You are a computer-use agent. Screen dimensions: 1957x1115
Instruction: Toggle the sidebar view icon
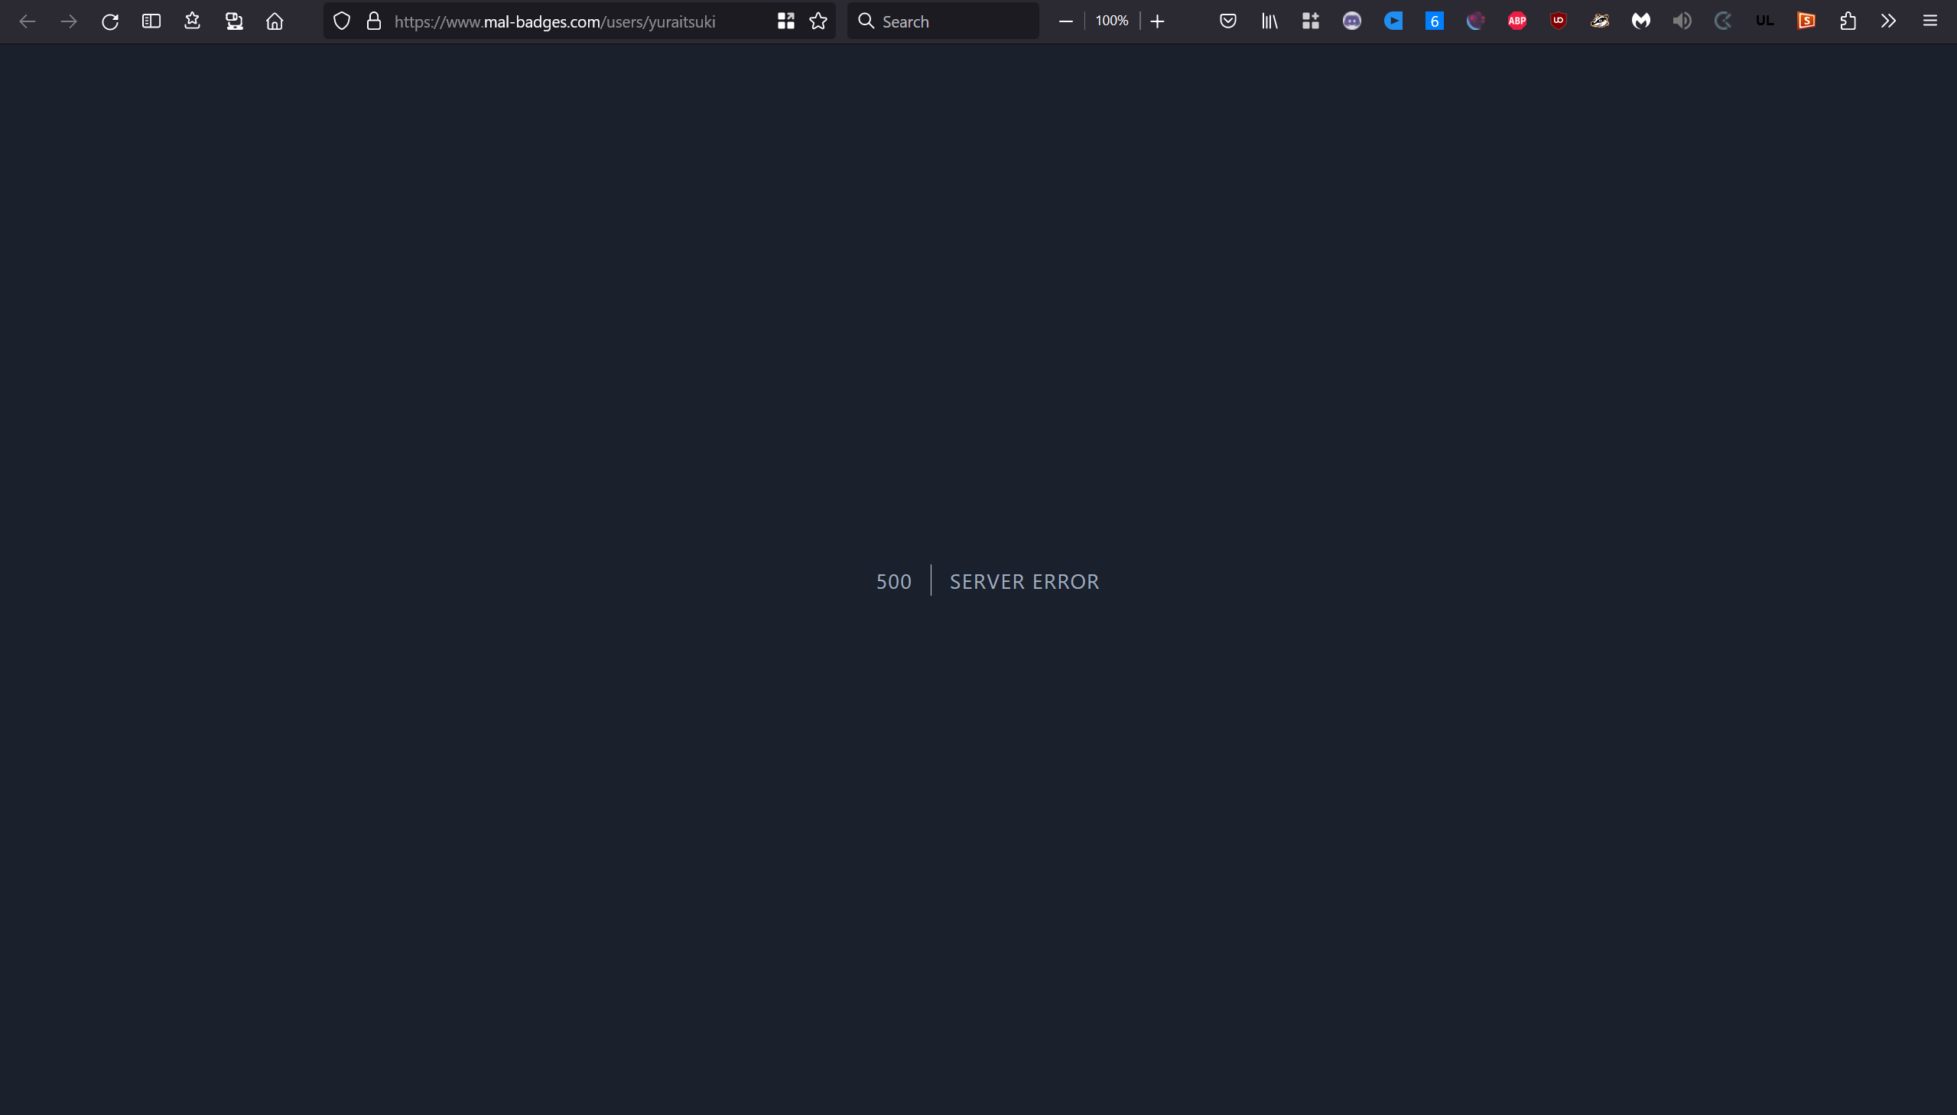(x=151, y=21)
